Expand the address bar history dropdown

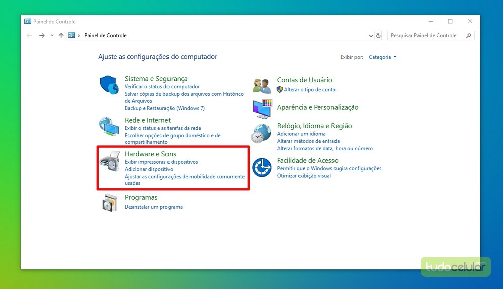tap(371, 36)
